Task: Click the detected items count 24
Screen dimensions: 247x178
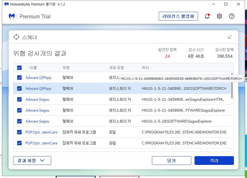Action: click(x=167, y=56)
